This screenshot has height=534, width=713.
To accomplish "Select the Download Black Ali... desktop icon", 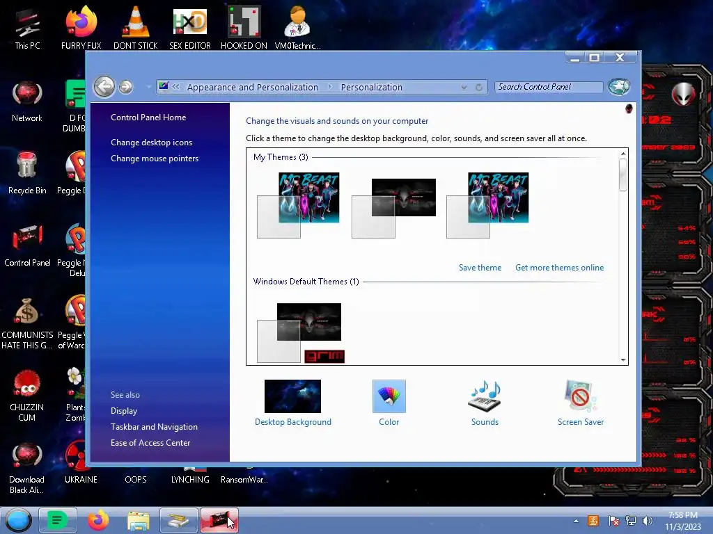I will [27, 468].
